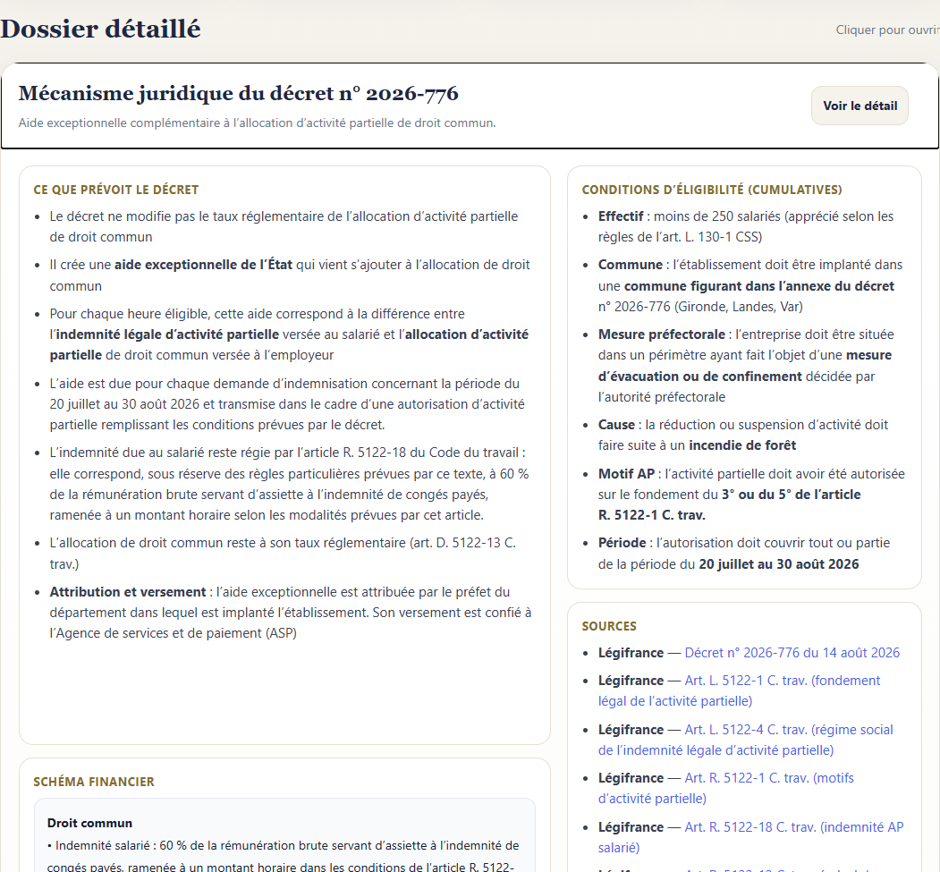The image size is (940, 872).
Task: Open the Art. L. 5122-1 C. trav. source link
Action: 739,691
